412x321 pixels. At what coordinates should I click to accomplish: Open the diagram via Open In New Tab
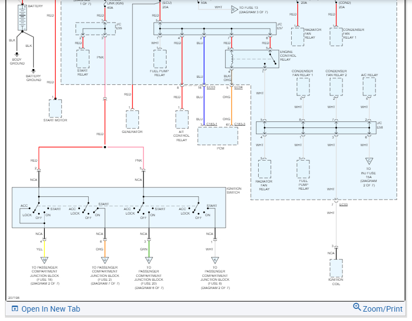51,309
